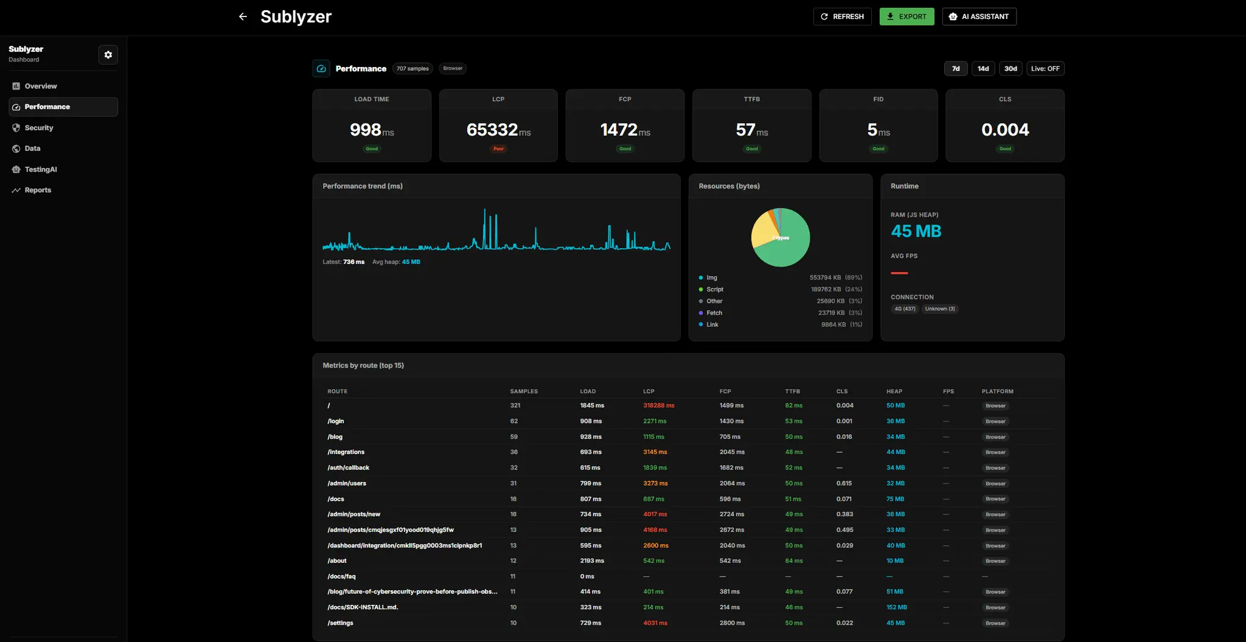Select the 7d time range
Screen dimensions: 1246x642
pos(956,69)
